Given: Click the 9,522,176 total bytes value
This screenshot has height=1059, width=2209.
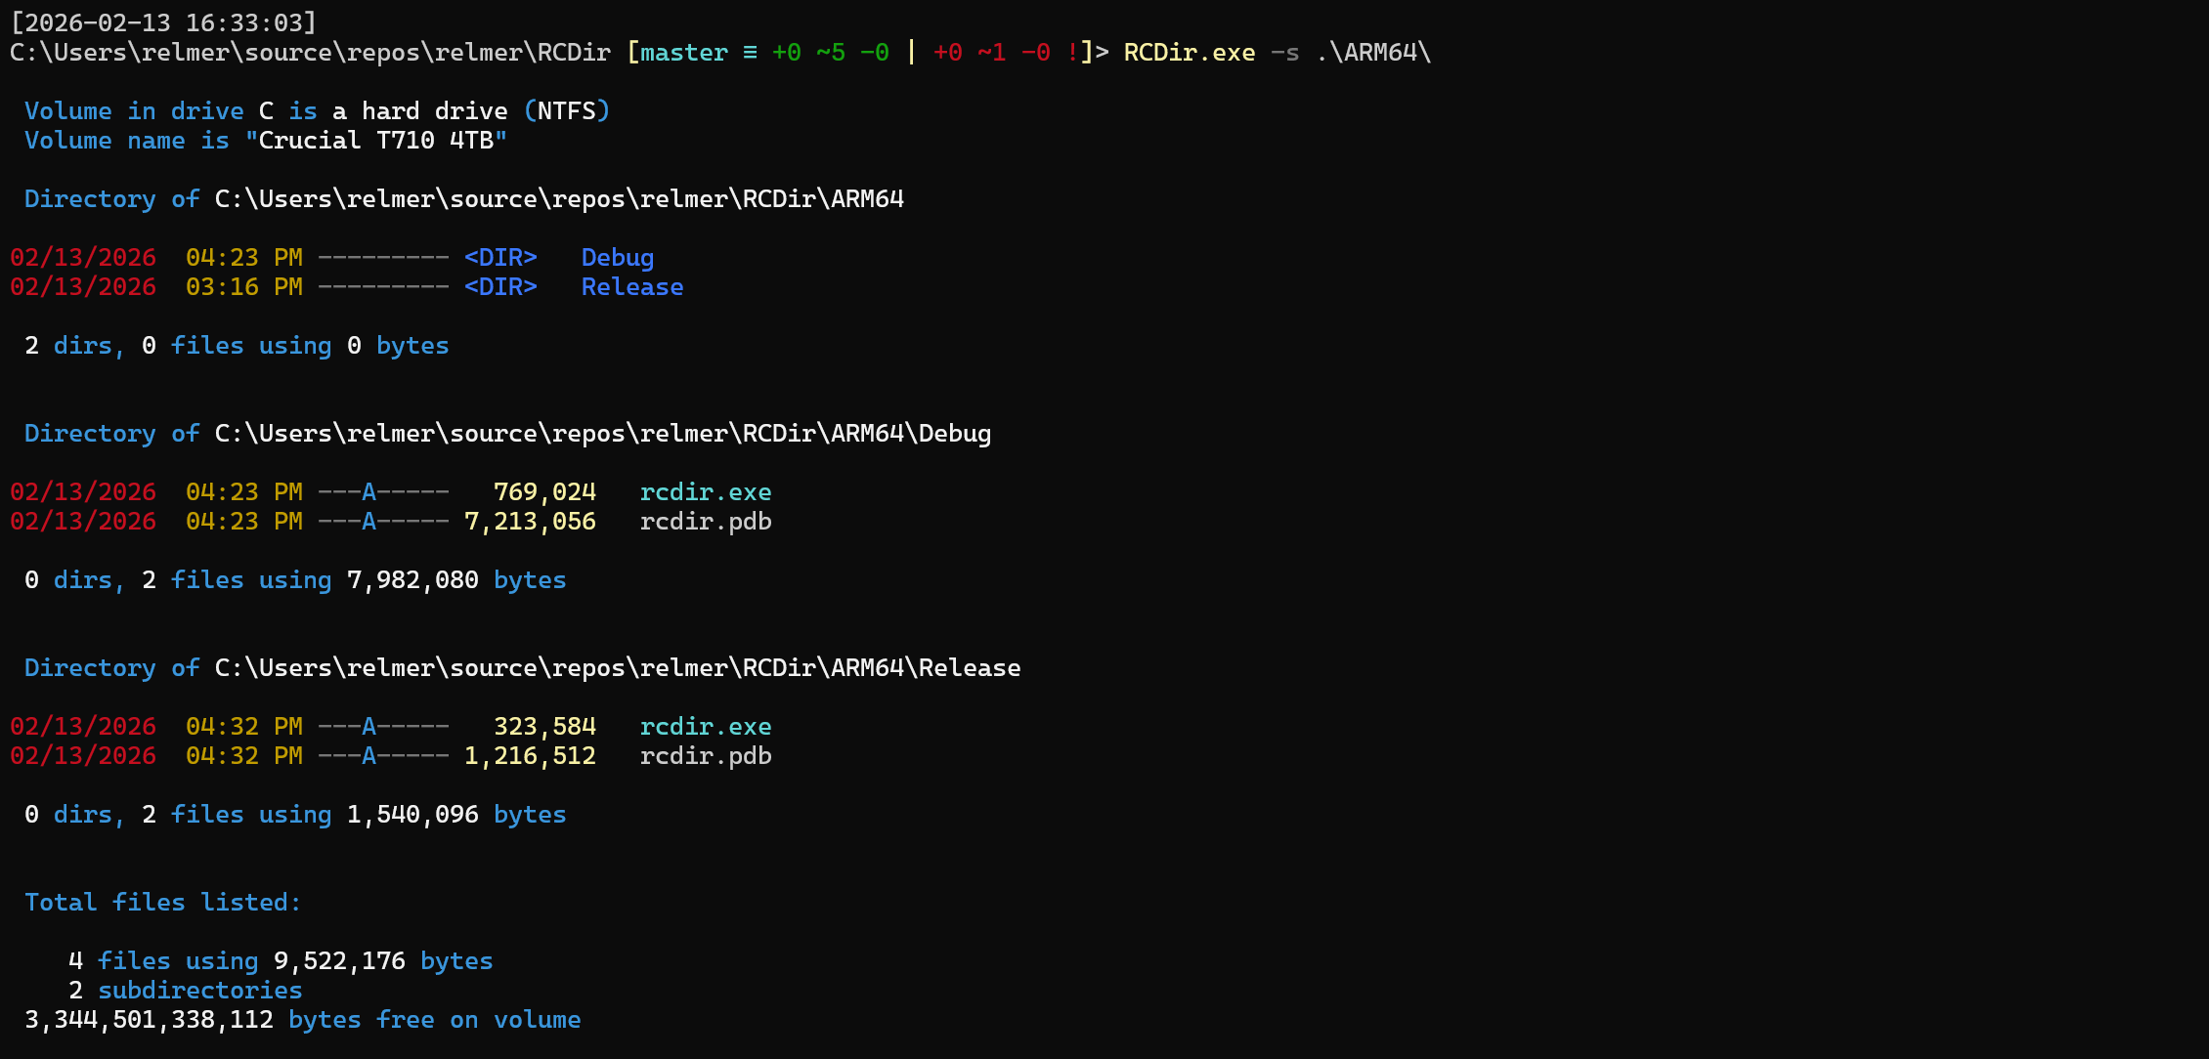Looking at the screenshot, I should tap(339, 961).
